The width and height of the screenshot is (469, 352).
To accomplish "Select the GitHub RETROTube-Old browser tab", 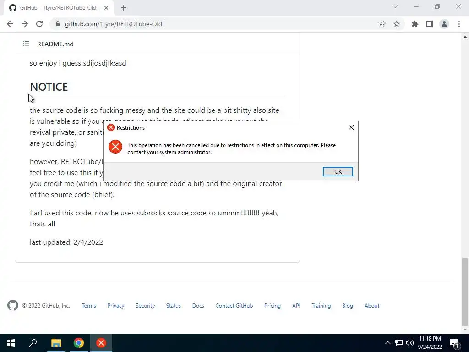I will click(x=59, y=8).
